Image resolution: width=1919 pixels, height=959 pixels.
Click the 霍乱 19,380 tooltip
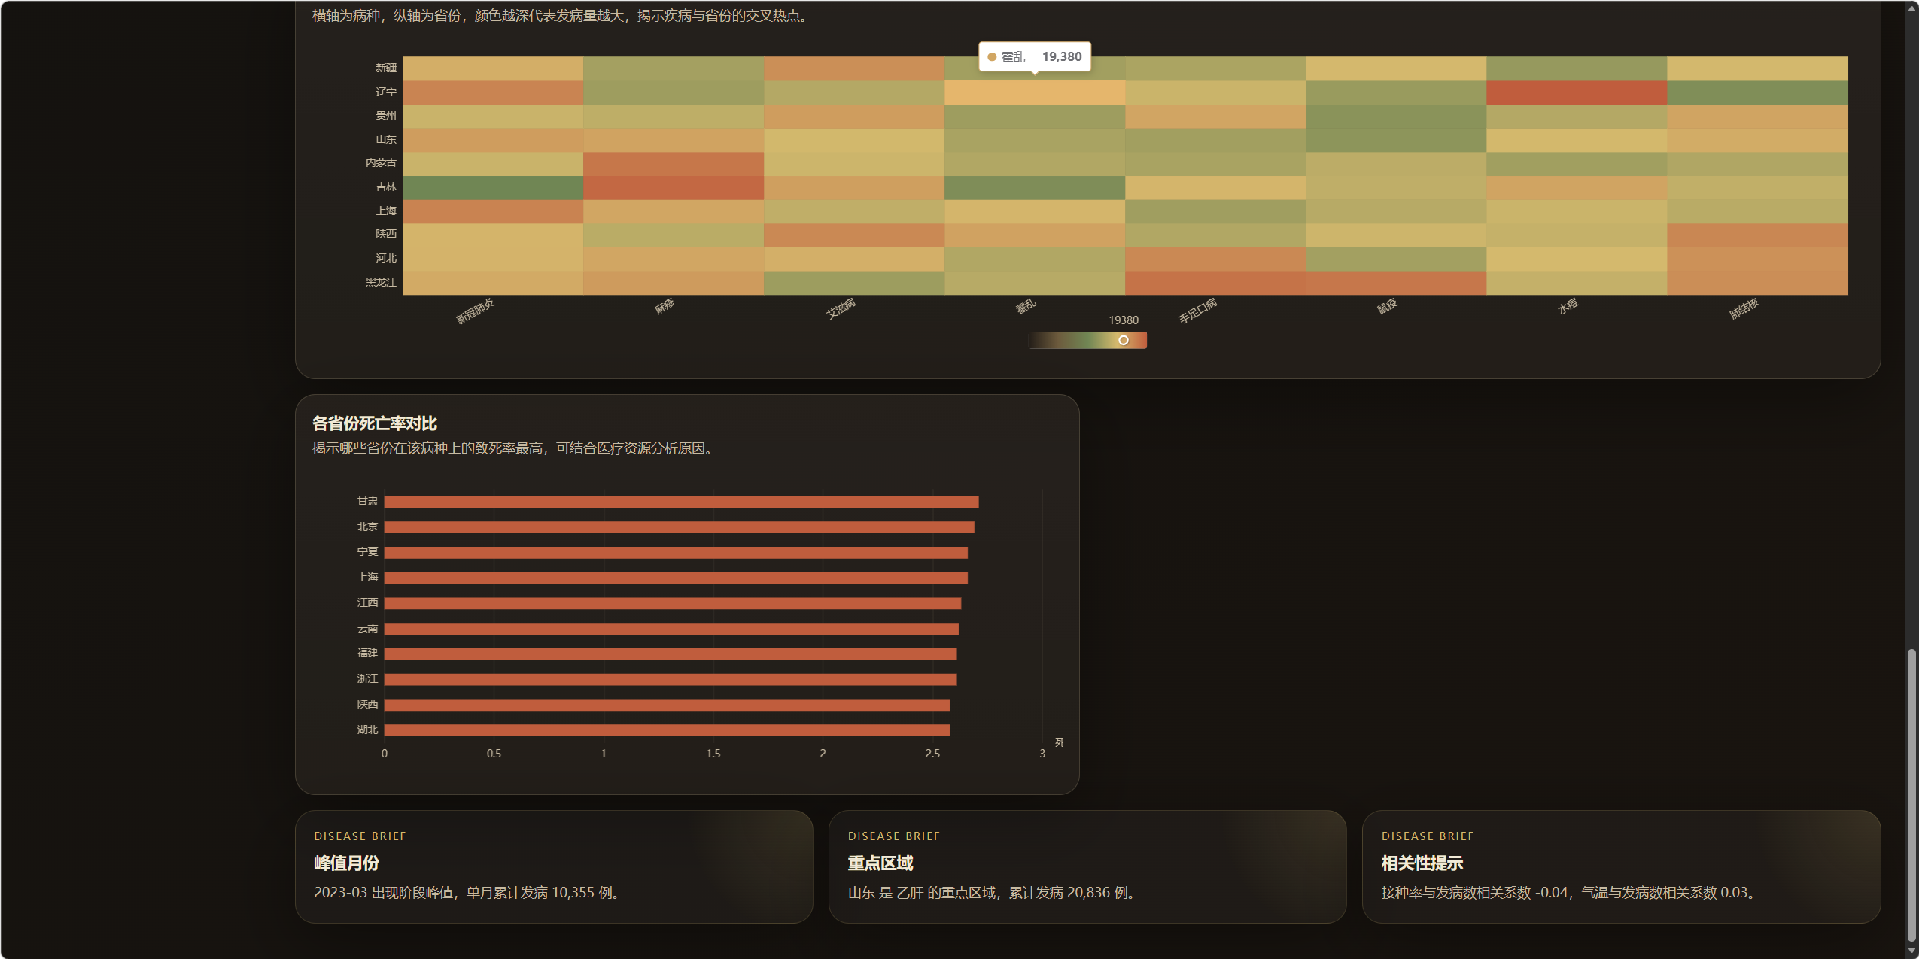click(x=1034, y=57)
